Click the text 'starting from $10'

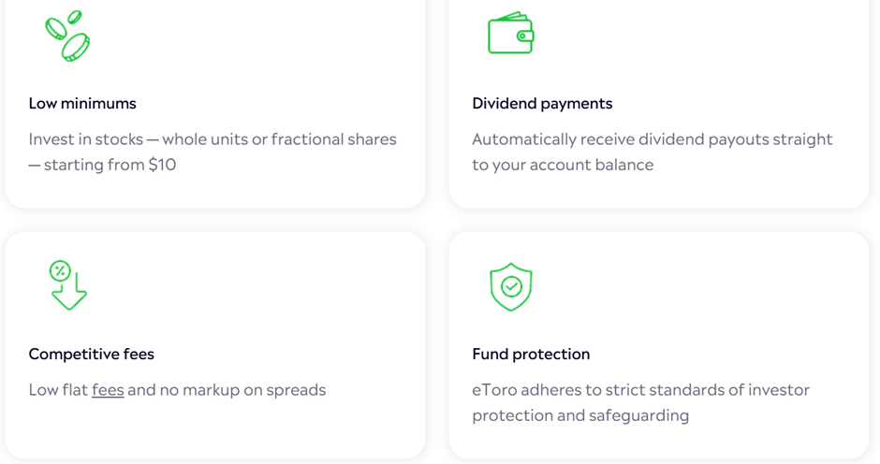pyautogui.click(x=110, y=165)
